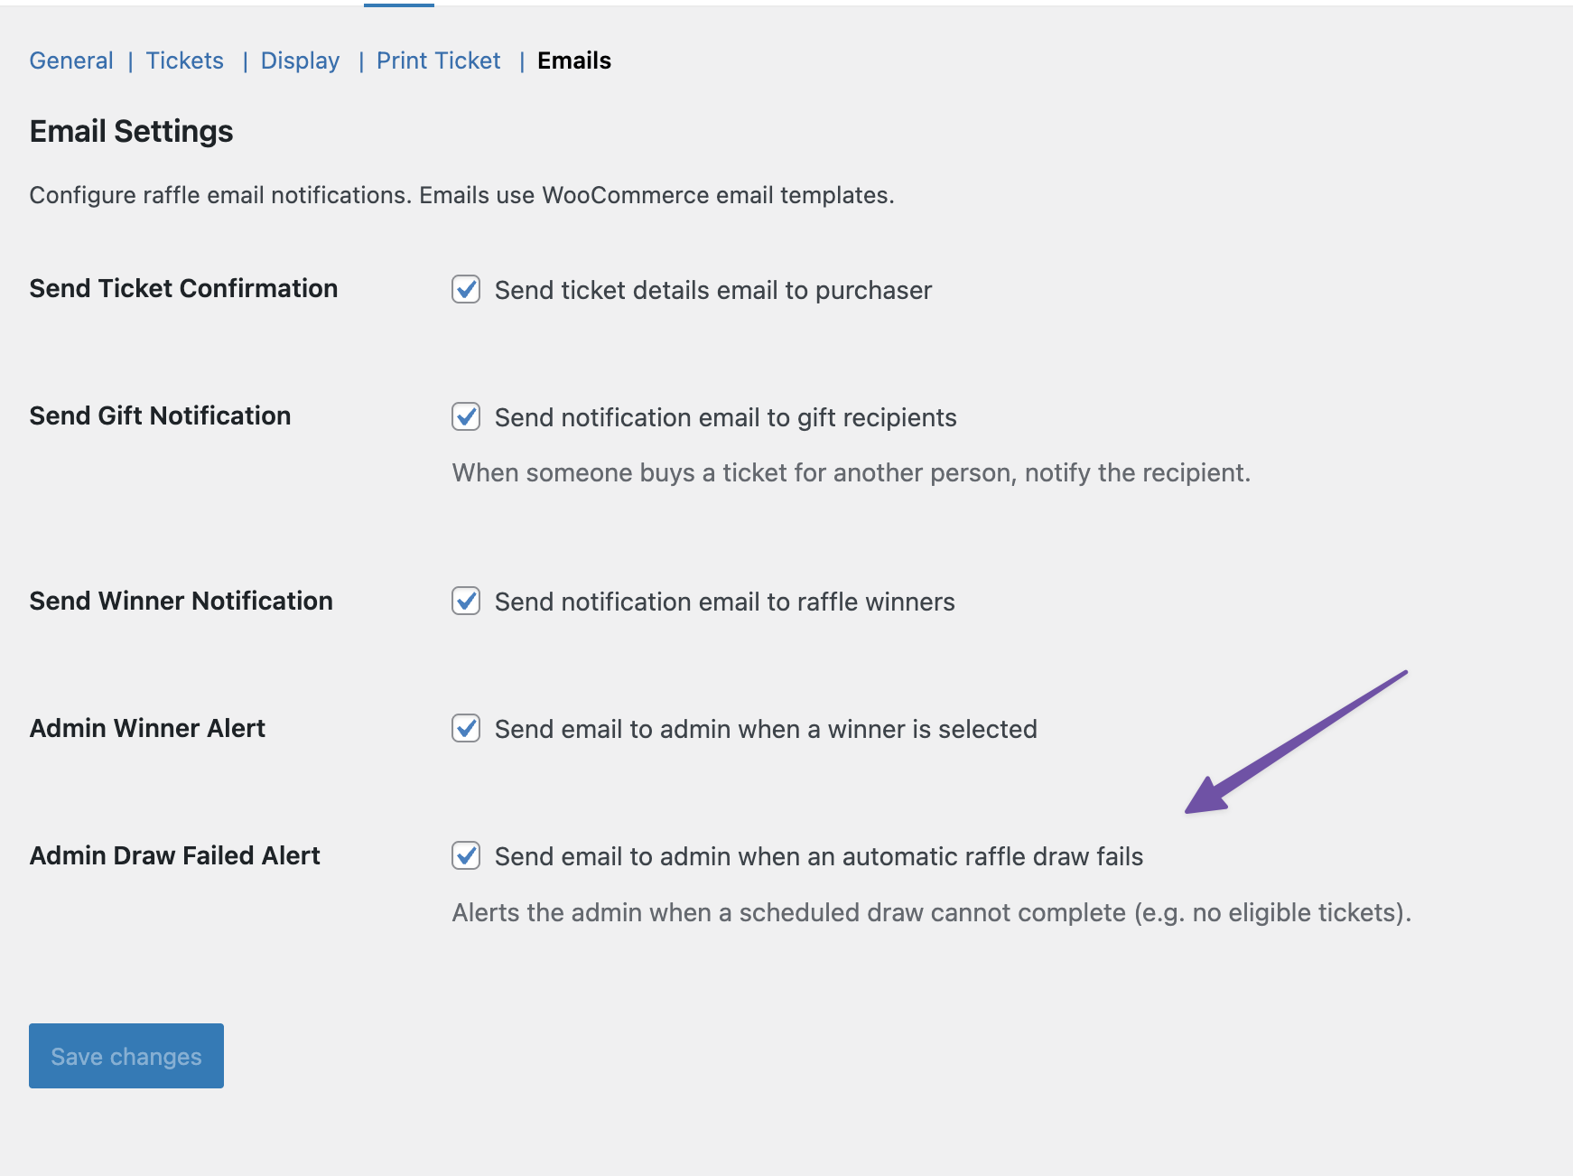Open the Print Ticket settings
Image resolution: width=1573 pixels, height=1176 pixels.
pos(439,61)
